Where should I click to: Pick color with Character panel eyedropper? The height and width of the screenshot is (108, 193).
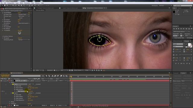(x=186, y=44)
